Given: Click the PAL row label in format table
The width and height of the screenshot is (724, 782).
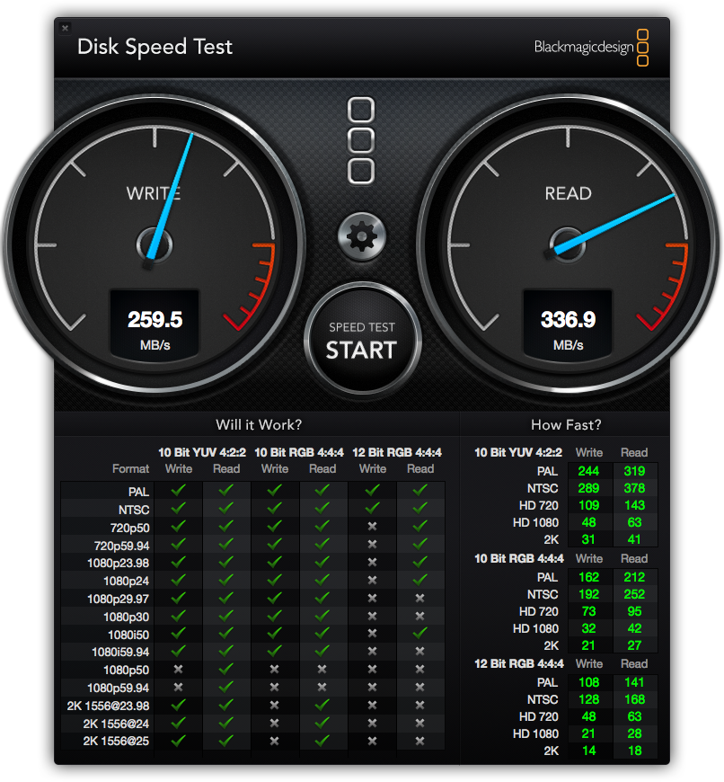Looking at the screenshot, I should [x=138, y=492].
